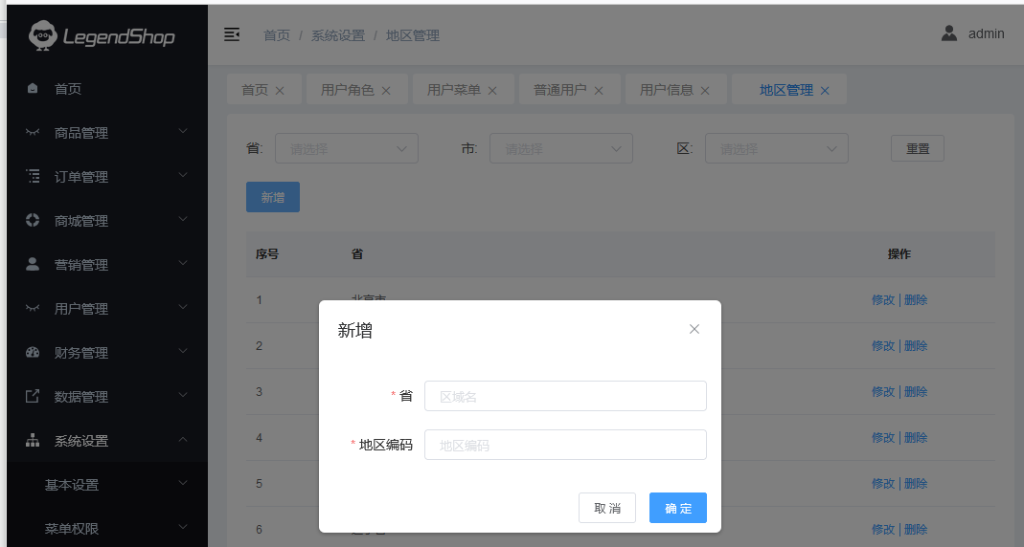Focus the 地区编码 input field

(x=565, y=445)
